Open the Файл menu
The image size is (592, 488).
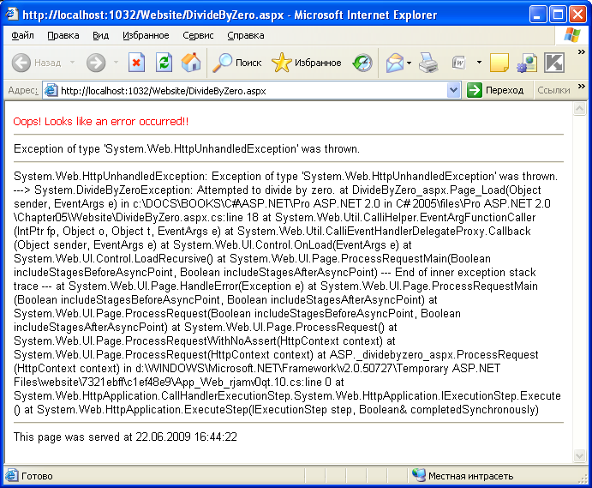coord(23,35)
